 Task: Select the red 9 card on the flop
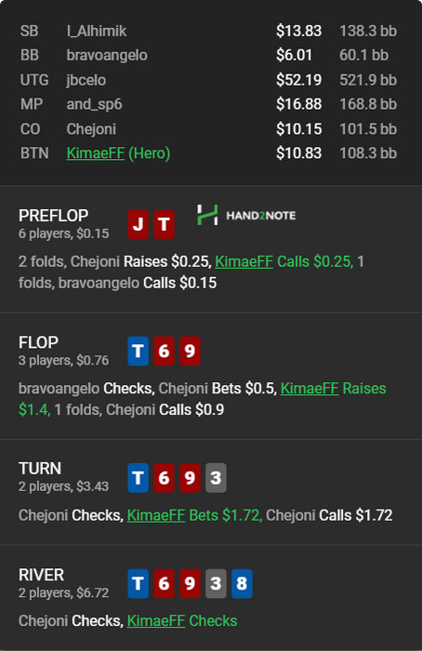[190, 351]
